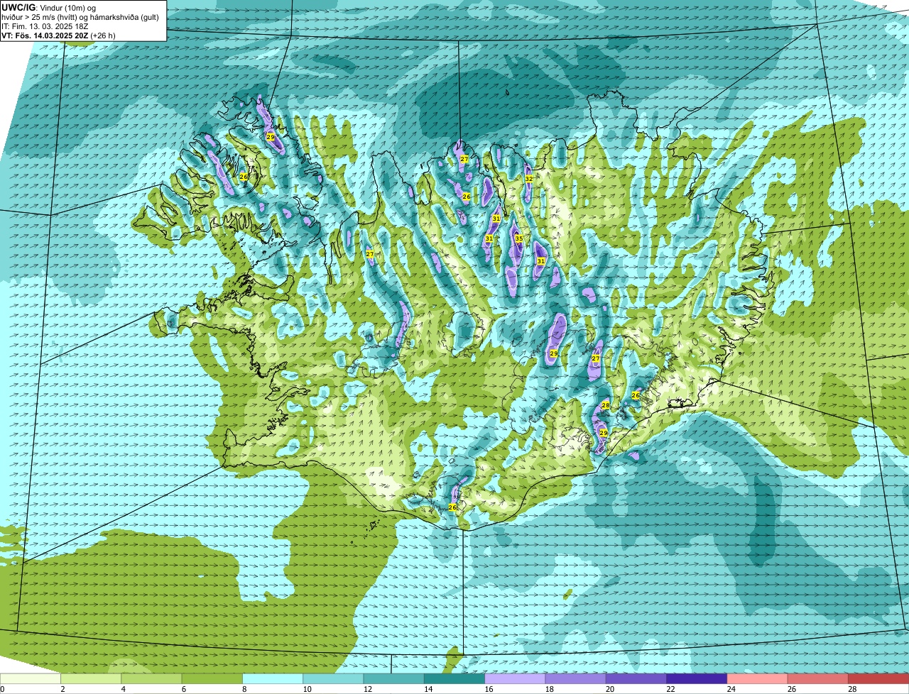
Task: Pick the 18–20 m/s purple legend swatch
Action: click(576, 678)
